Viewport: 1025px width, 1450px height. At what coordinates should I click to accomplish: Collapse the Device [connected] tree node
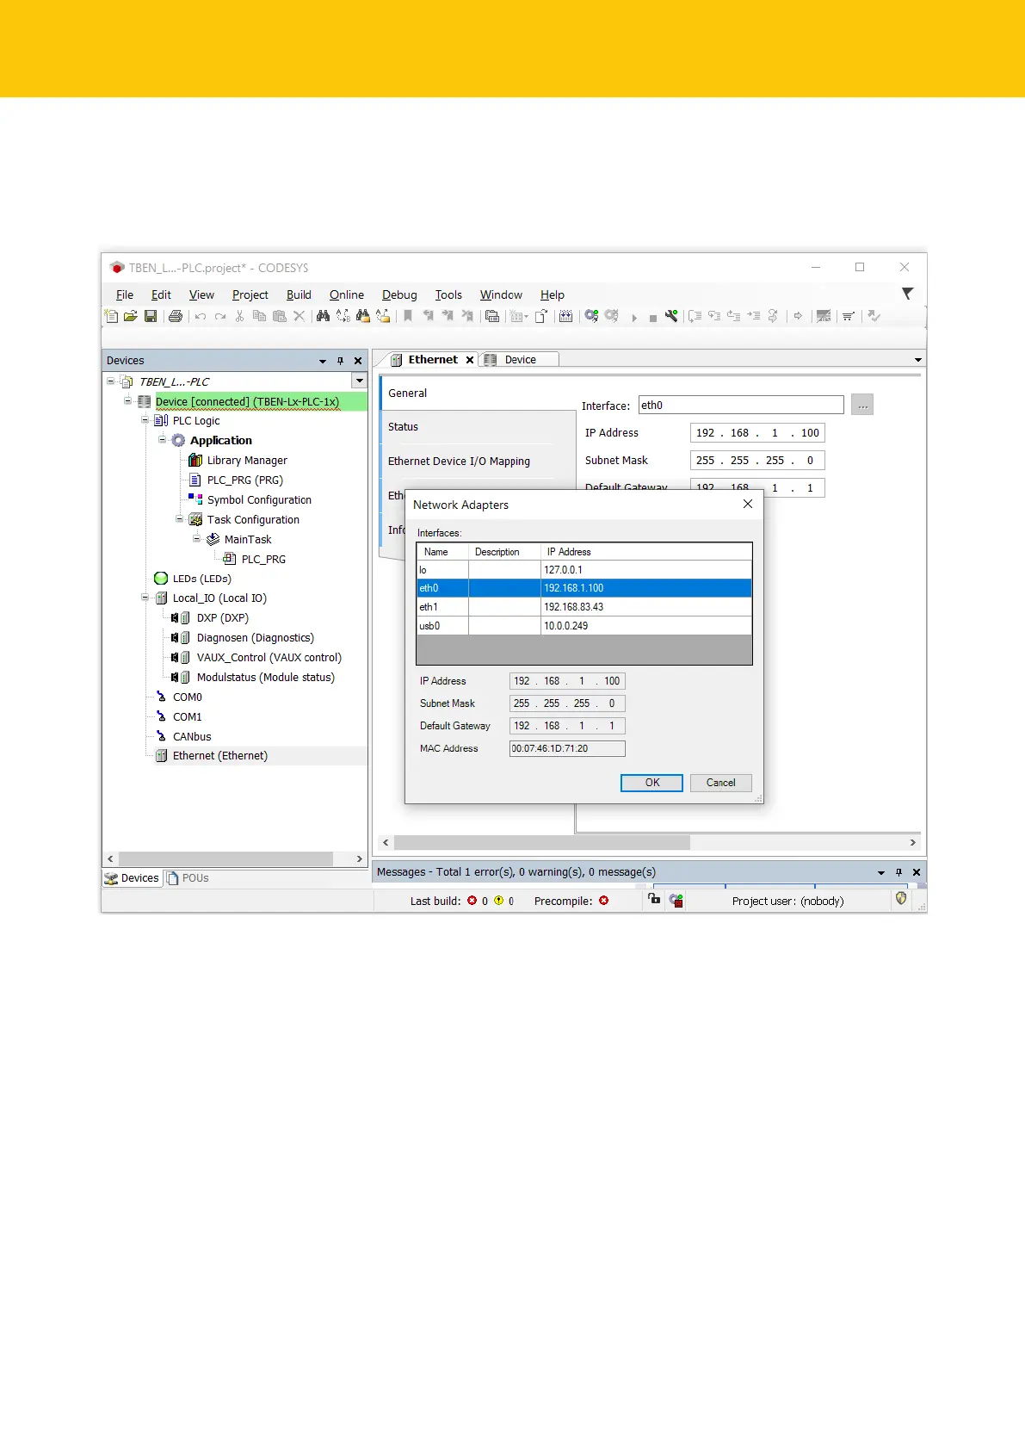point(127,400)
